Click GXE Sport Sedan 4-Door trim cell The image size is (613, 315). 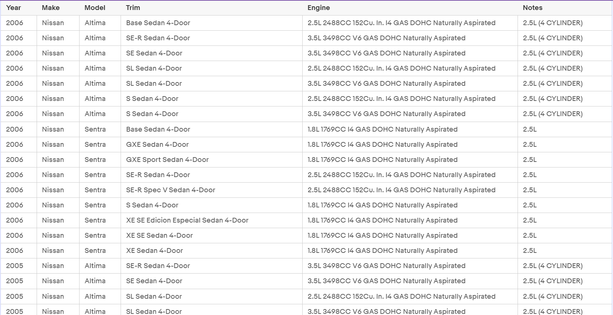click(x=211, y=160)
